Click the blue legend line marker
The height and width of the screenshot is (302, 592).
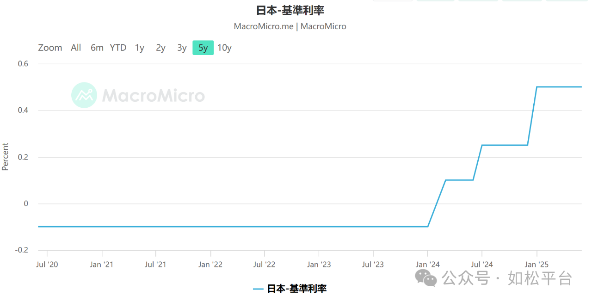click(258, 289)
